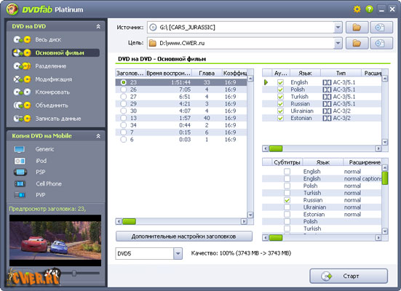The width and height of the screenshot is (401, 291).
Task: Open the Цель target dropdown
Action: pos(338,43)
